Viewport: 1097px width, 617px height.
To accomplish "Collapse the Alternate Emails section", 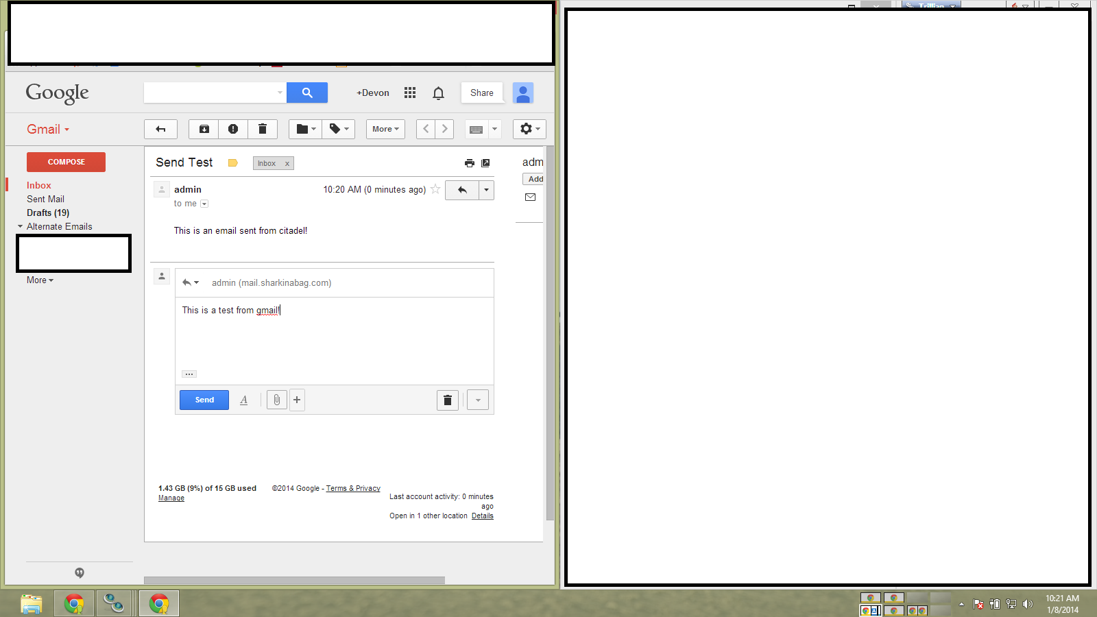I will tap(20, 226).
